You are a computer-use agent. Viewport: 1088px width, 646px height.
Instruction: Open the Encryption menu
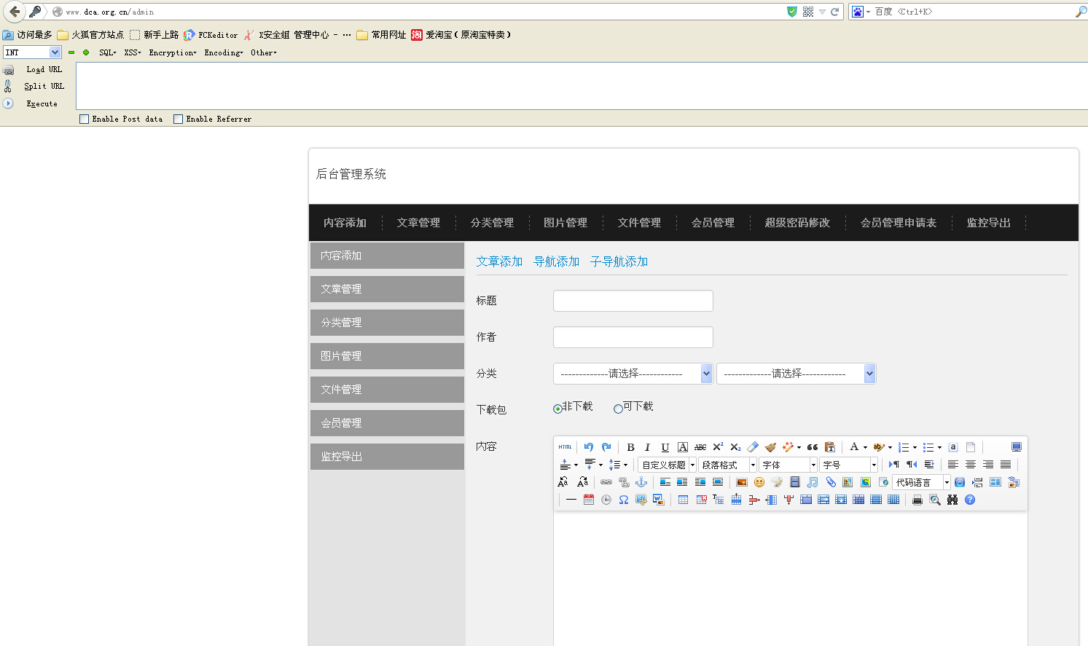(173, 52)
